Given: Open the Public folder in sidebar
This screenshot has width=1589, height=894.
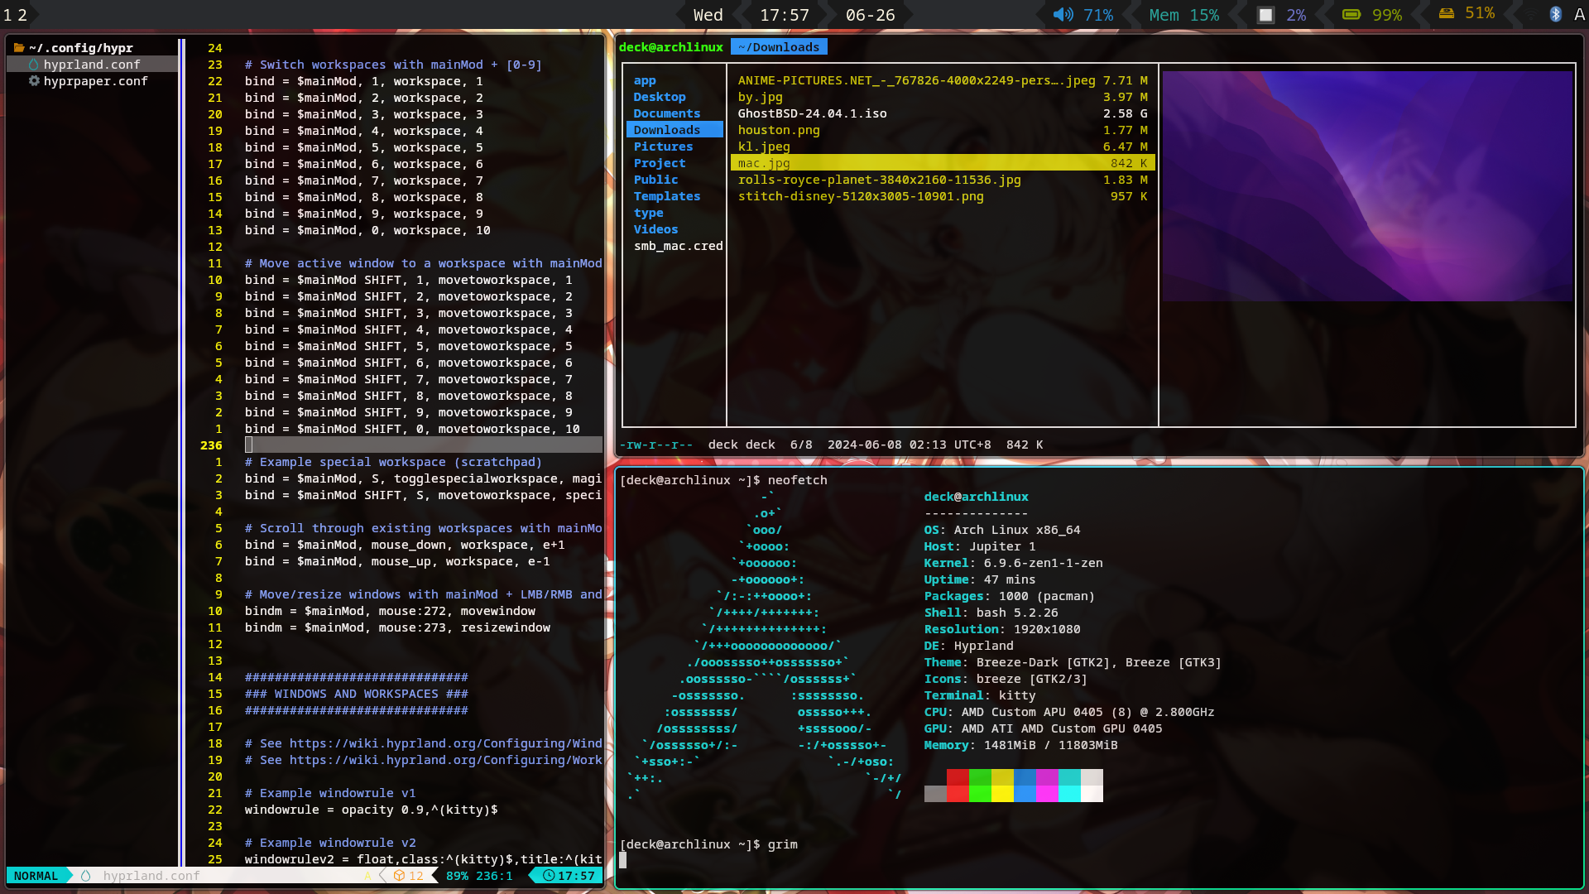Looking at the screenshot, I should pos(655,179).
